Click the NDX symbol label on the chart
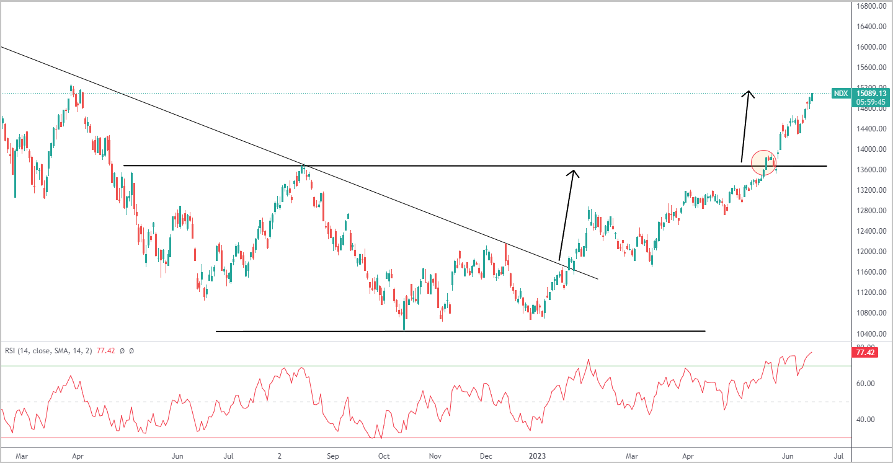This screenshot has height=463, width=893. pos(840,94)
